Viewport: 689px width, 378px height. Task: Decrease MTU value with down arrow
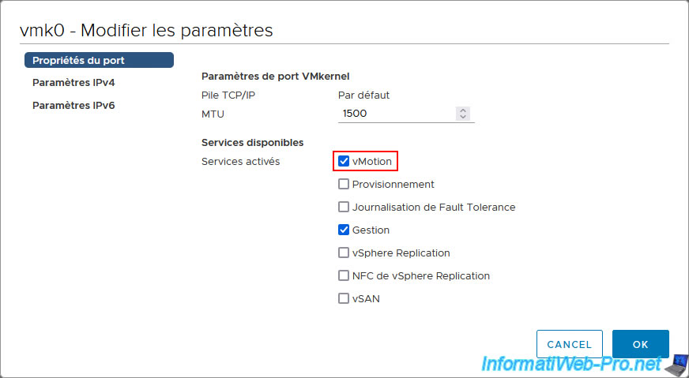click(463, 117)
